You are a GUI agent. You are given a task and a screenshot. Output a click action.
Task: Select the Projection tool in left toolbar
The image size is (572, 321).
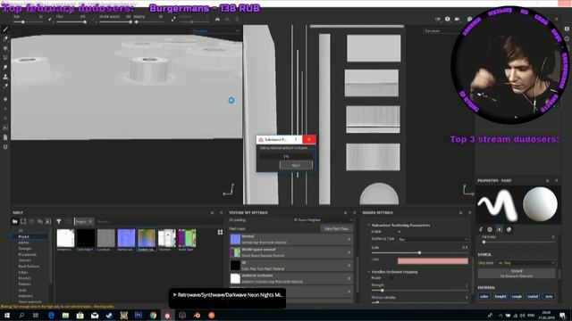point(5,48)
